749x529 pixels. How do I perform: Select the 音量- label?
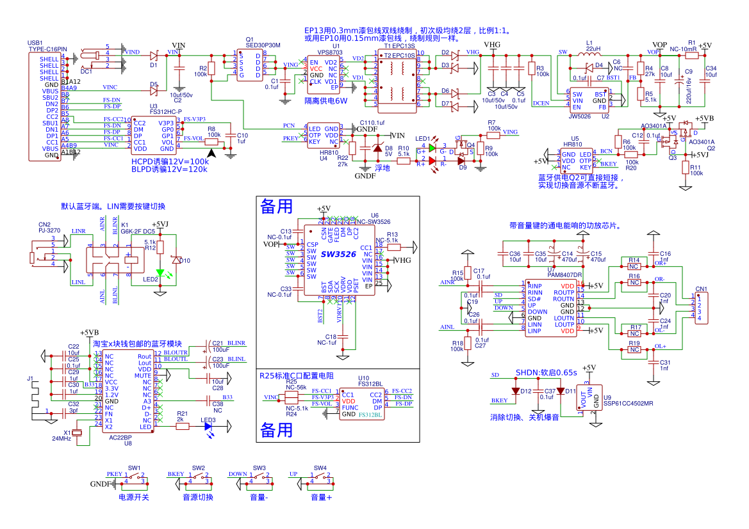(x=259, y=498)
